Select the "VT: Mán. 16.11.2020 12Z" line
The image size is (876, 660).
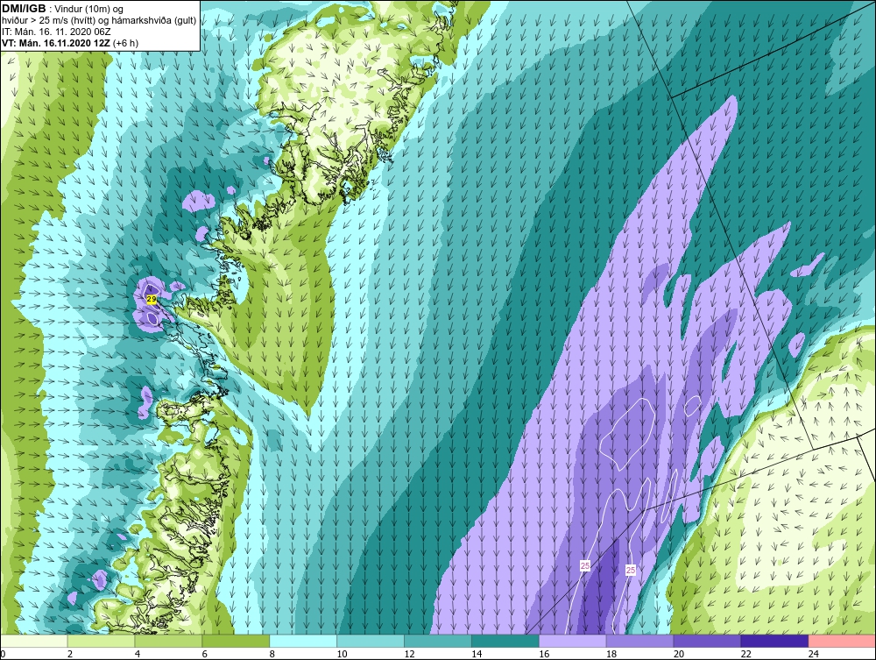point(56,43)
